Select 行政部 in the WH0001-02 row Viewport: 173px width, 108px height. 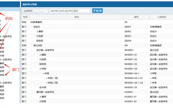click(x=43, y=59)
